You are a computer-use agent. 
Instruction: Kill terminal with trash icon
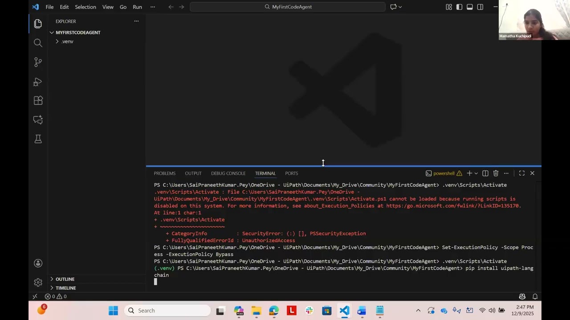(496, 173)
